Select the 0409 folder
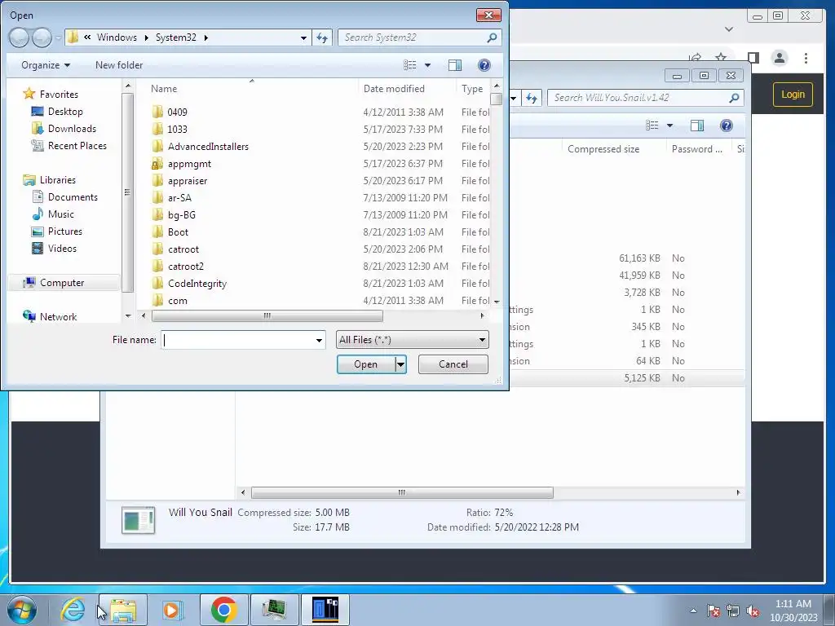The height and width of the screenshot is (626, 835). tap(177, 112)
